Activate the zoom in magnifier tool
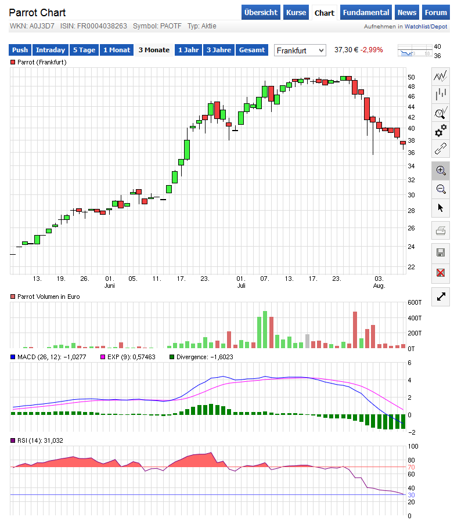 (x=440, y=171)
